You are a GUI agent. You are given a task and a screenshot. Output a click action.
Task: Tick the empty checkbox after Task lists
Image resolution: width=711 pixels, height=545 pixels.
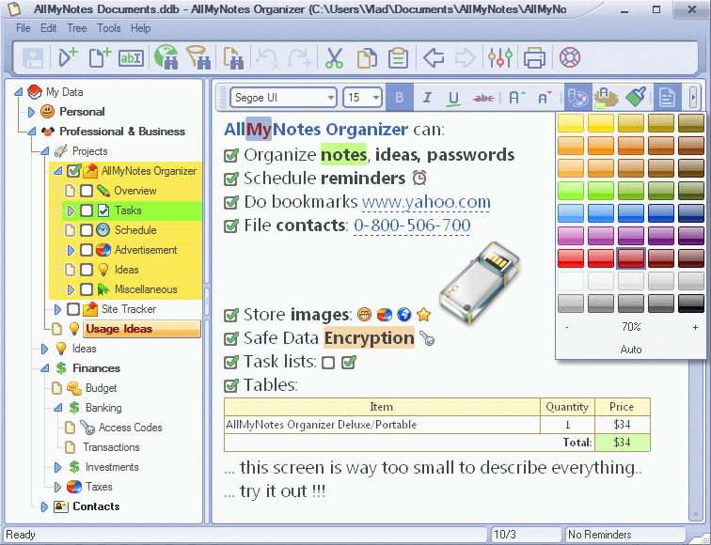[328, 363]
